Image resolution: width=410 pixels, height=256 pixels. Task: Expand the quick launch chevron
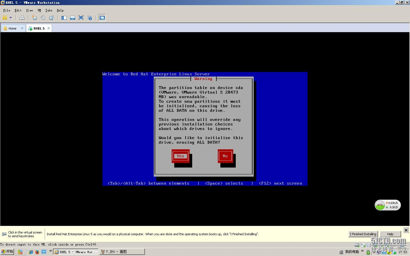pos(51,251)
